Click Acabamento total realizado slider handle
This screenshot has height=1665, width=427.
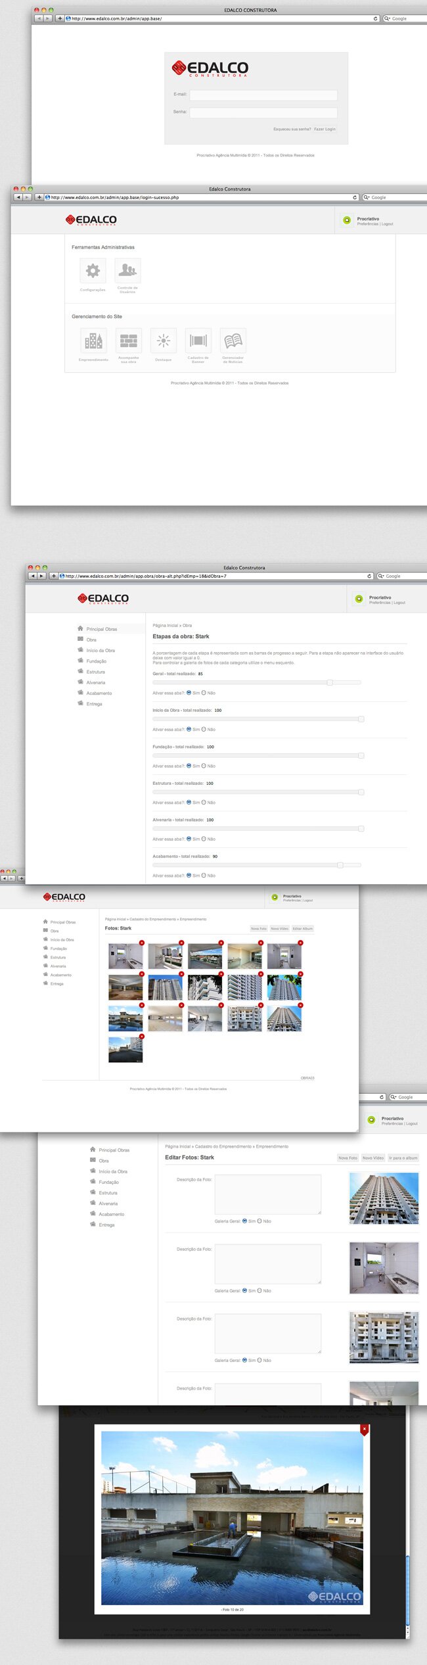coord(340,865)
